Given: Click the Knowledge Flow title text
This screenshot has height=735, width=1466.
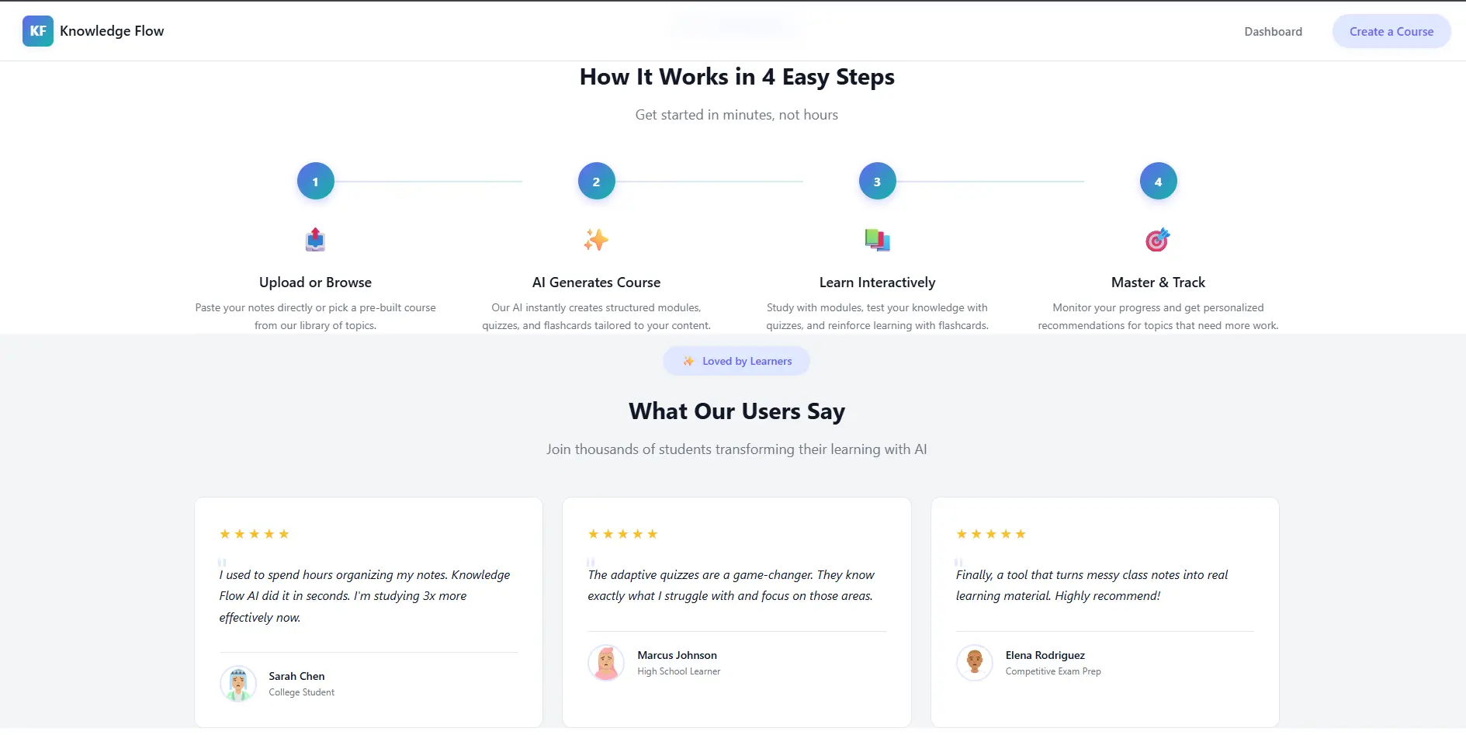Looking at the screenshot, I should pyautogui.click(x=112, y=31).
